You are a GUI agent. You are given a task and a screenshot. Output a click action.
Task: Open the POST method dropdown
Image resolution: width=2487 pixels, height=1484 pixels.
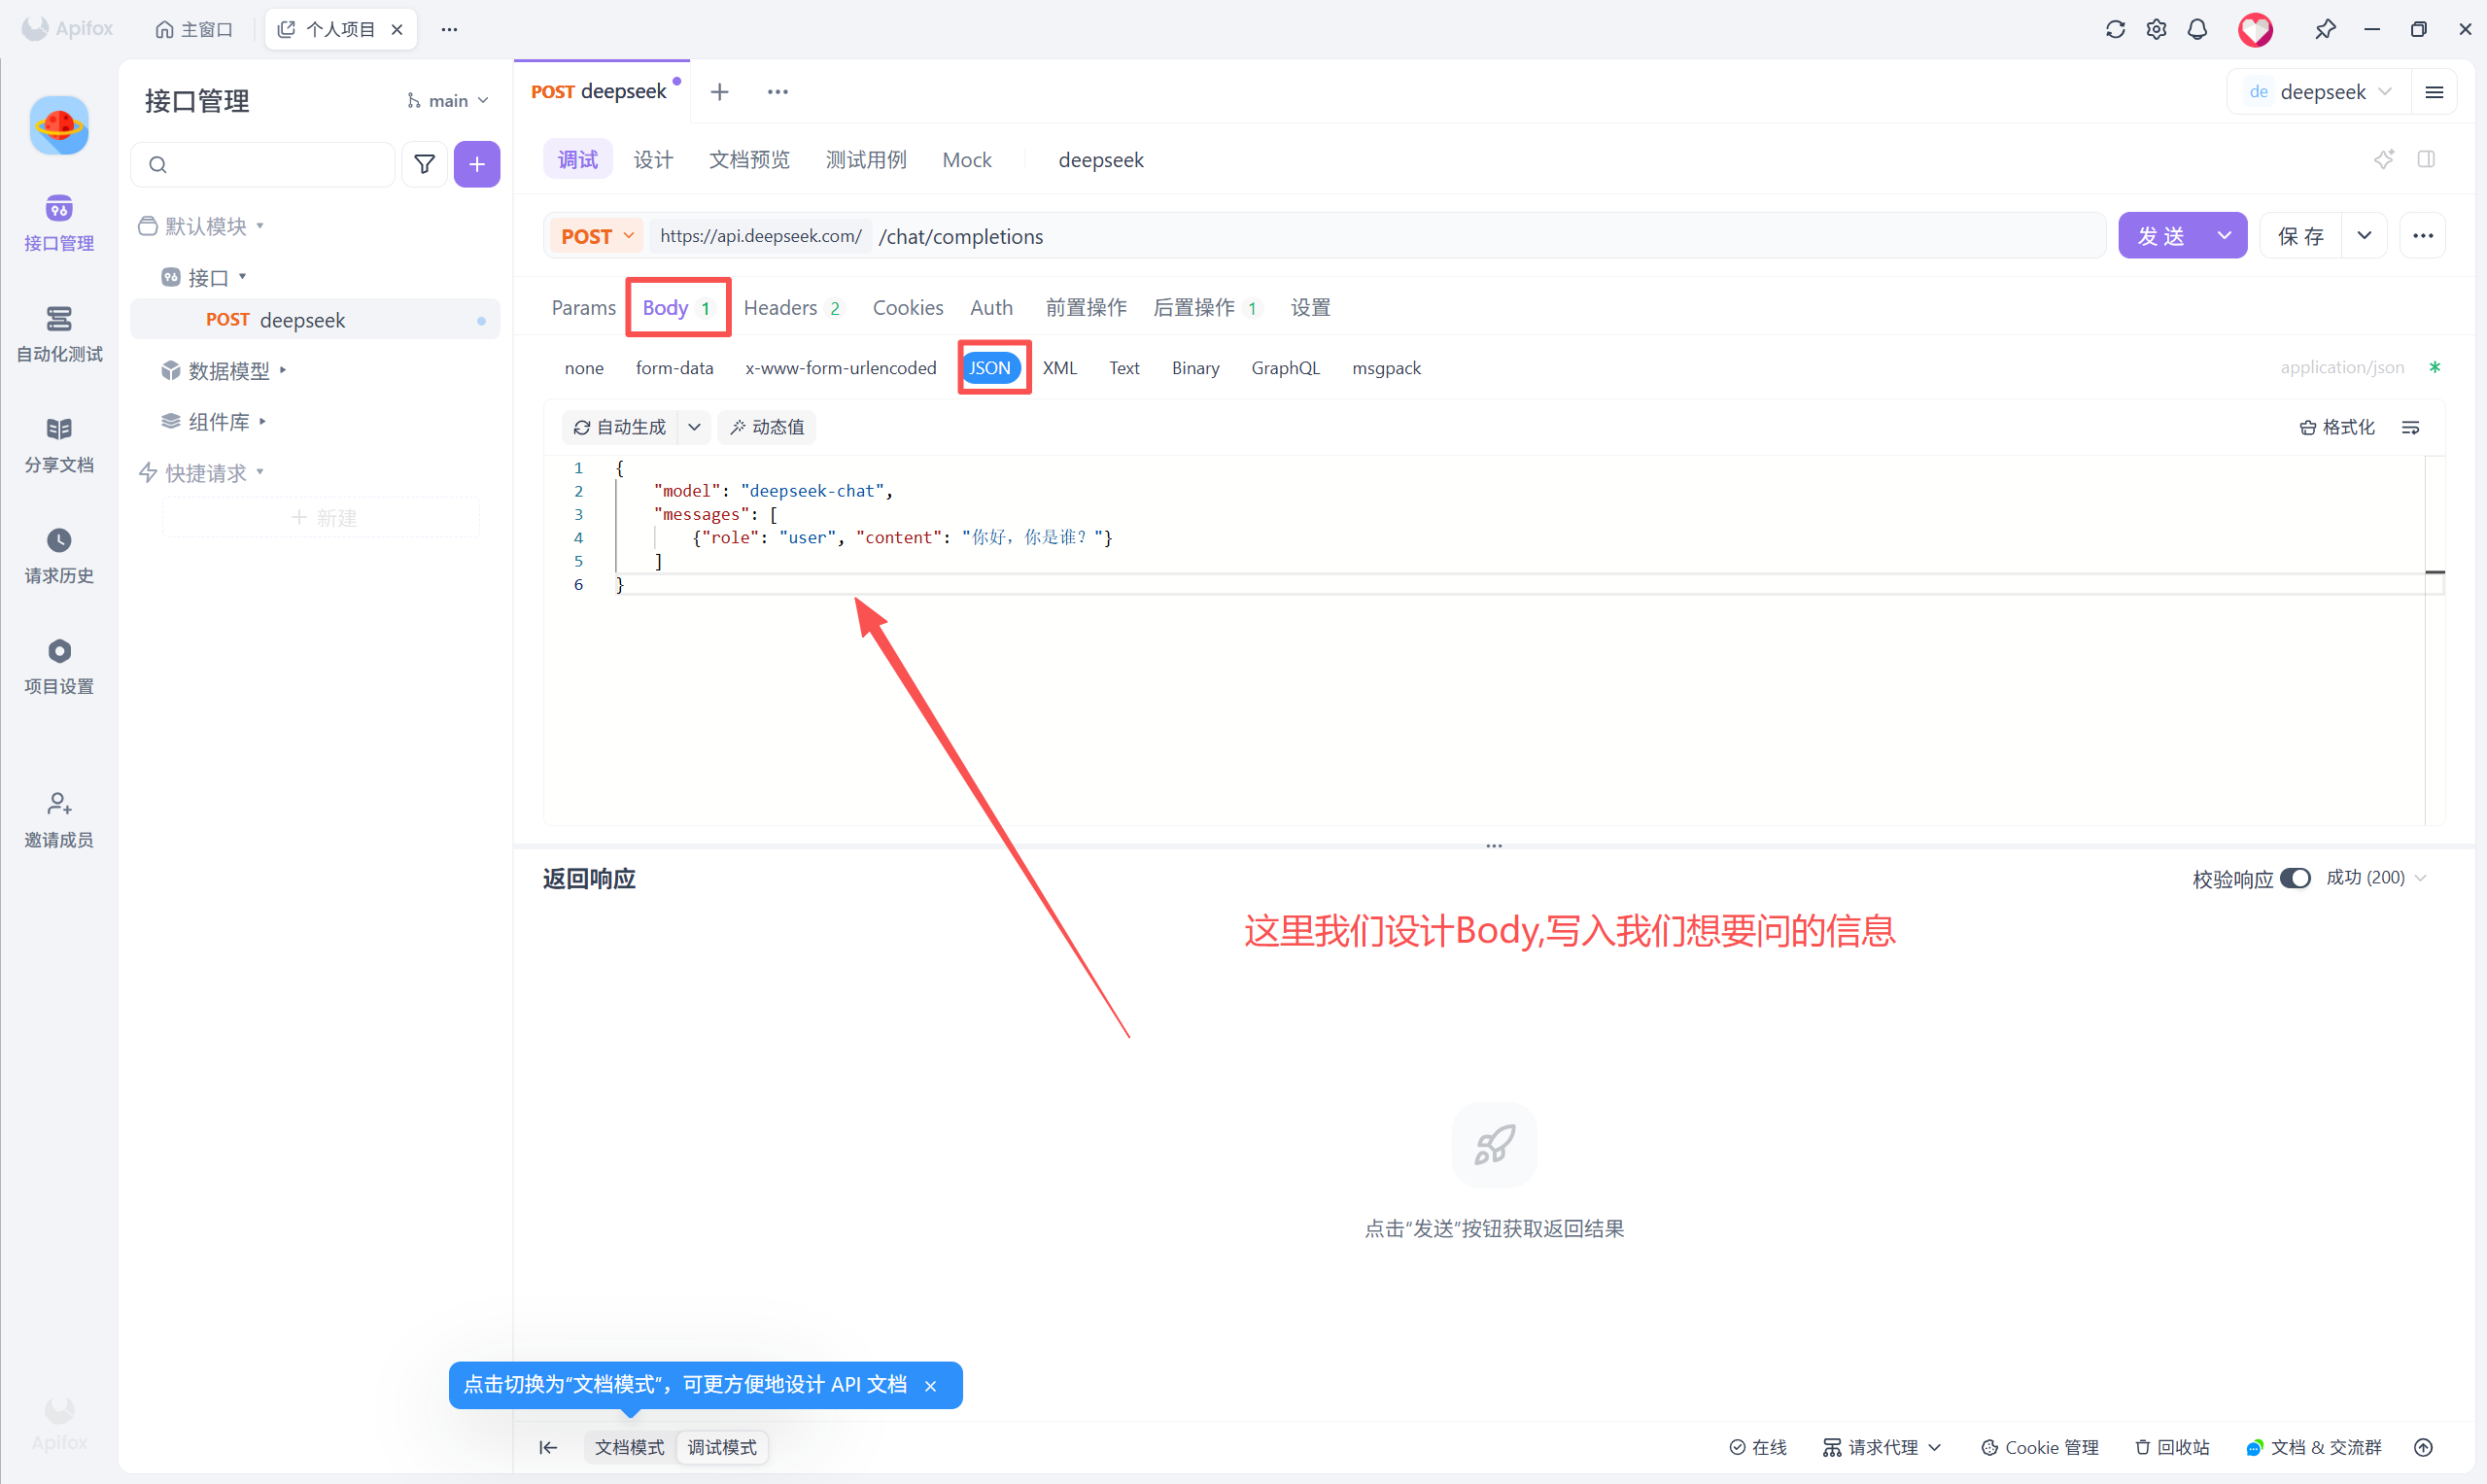tap(597, 236)
